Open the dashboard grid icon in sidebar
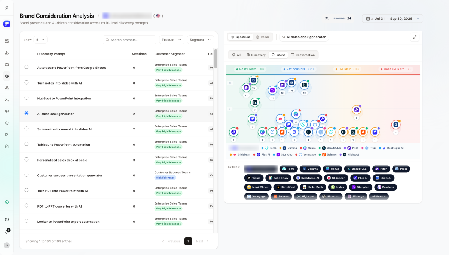The height and width of the screenshot is (255, 449). click(7, 41)
